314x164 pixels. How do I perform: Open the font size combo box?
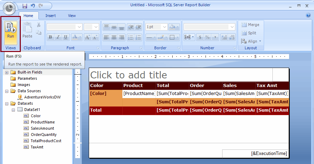point(91,27)
